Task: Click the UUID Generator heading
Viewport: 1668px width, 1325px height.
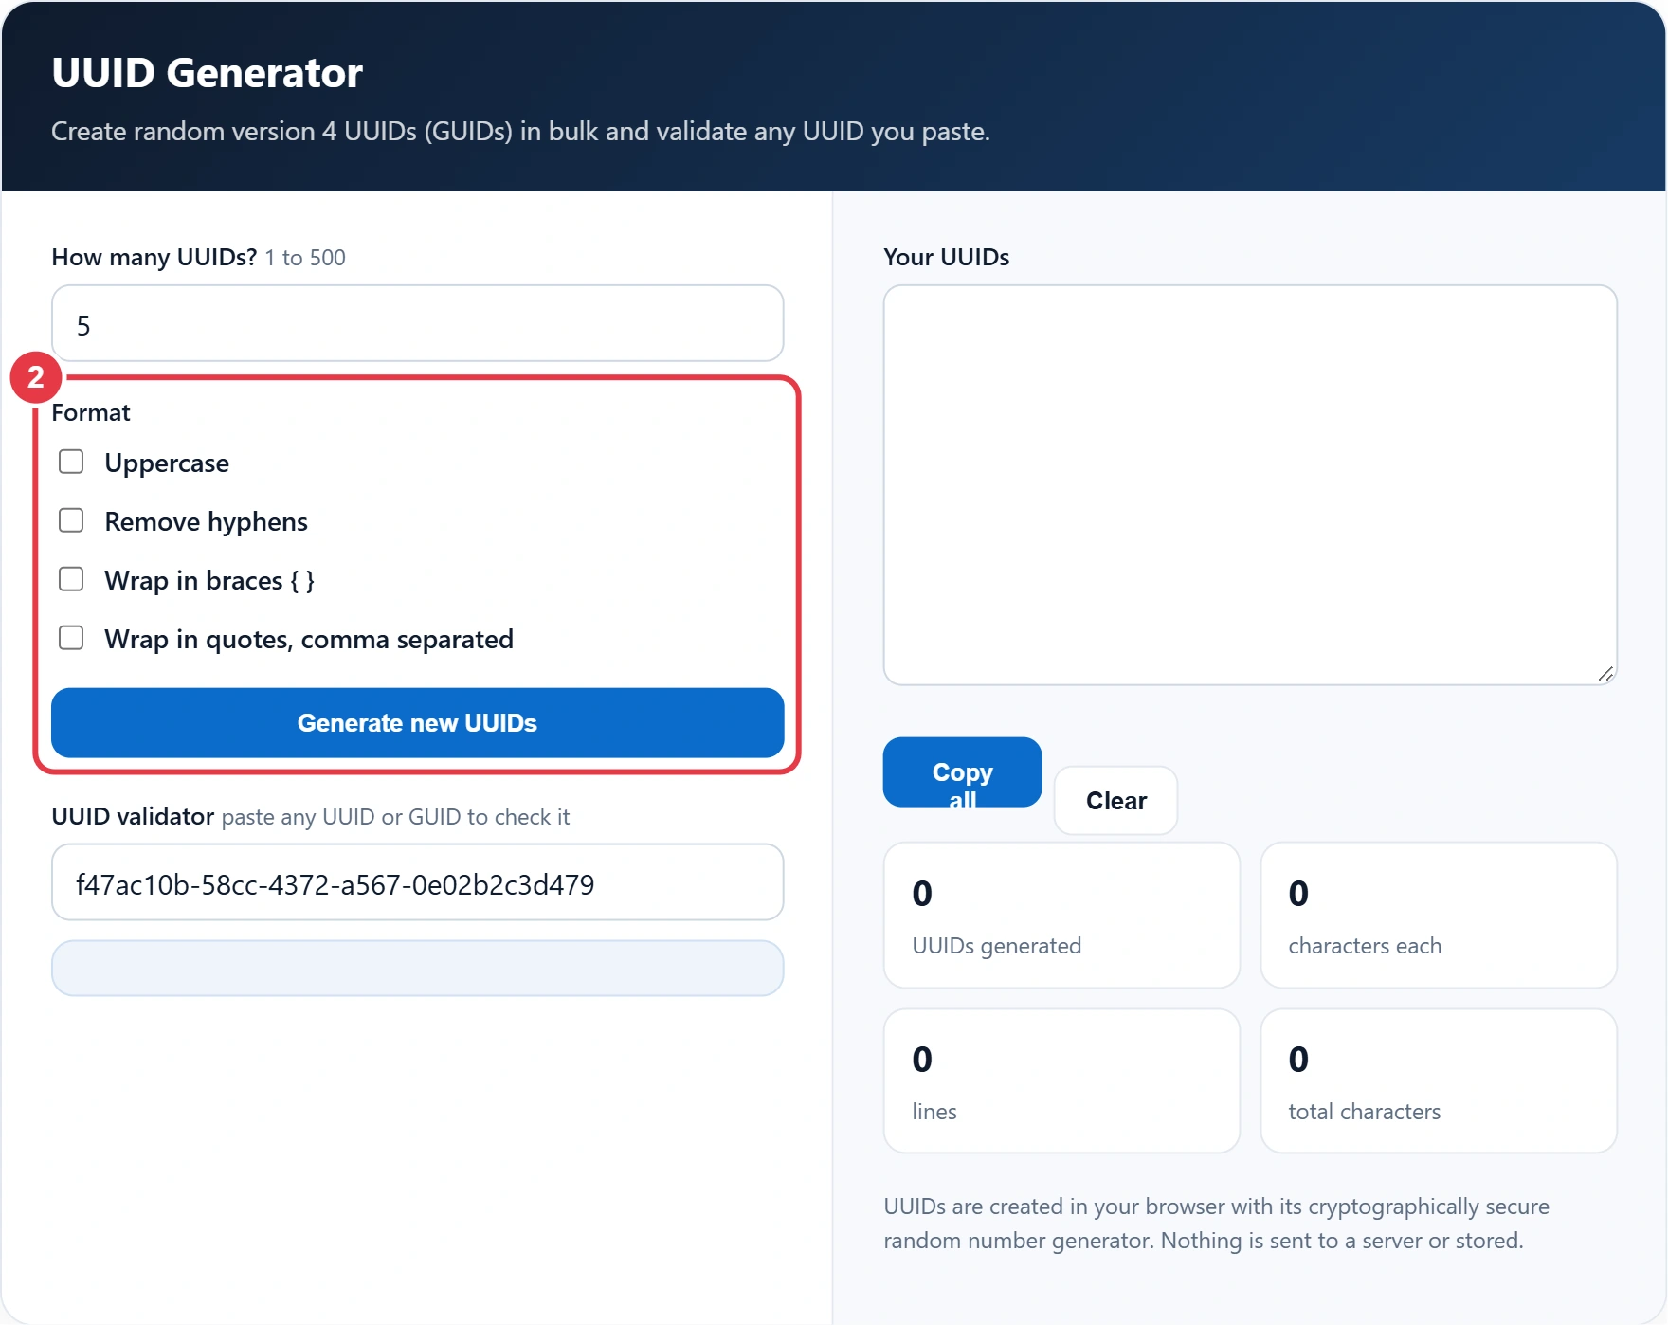Action: click(x=207, y=74)
